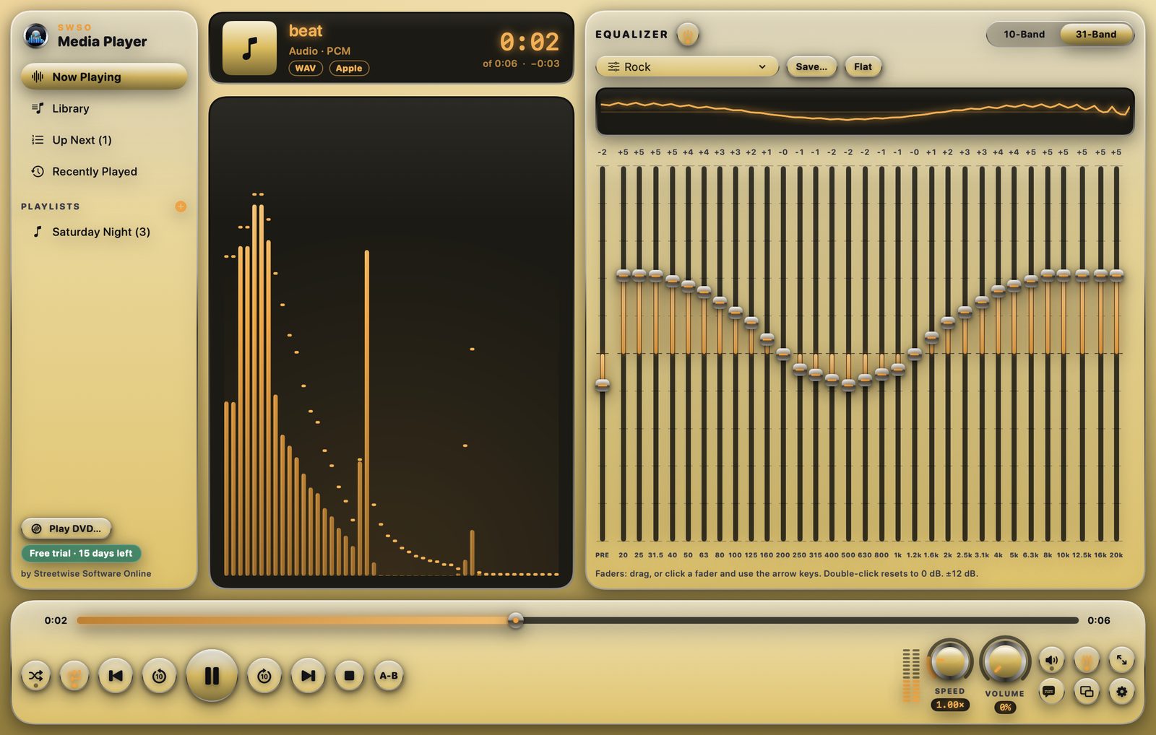This screenshot has height=735, width=1156.
Task: Open subtitles with the caption bubble icon
Action: pos(1051,692)
